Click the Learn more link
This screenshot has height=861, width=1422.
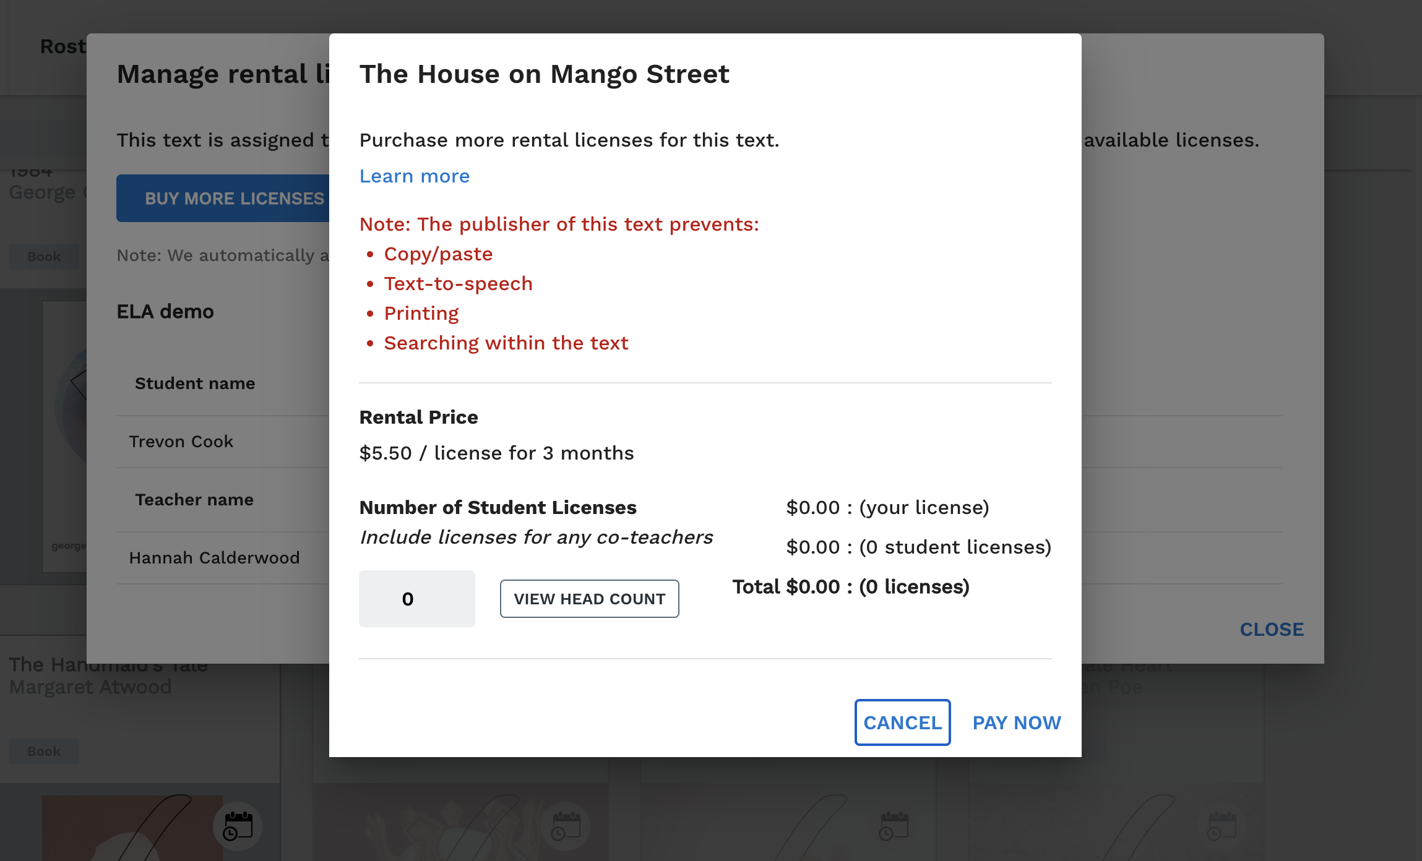[x=414, y=176]
